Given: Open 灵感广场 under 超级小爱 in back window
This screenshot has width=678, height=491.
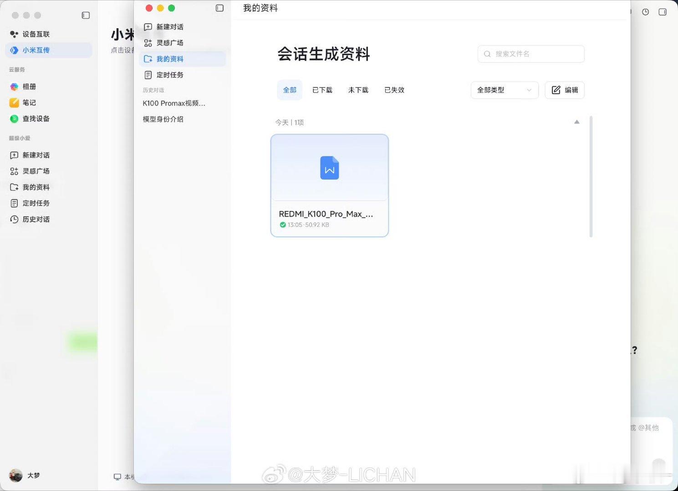Looking at the screenshot, I should pos(49,171).
